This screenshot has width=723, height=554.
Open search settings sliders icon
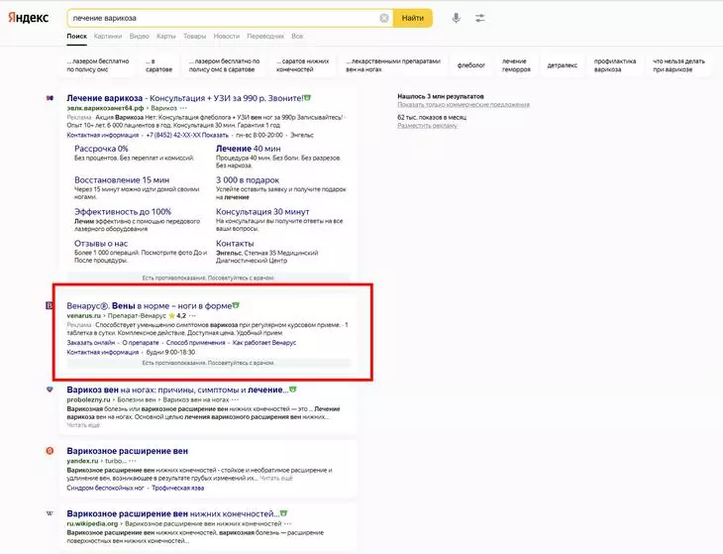click(480, 18)
